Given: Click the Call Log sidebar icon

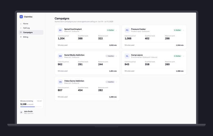Looking at the screenshot, I should (21, 28).
